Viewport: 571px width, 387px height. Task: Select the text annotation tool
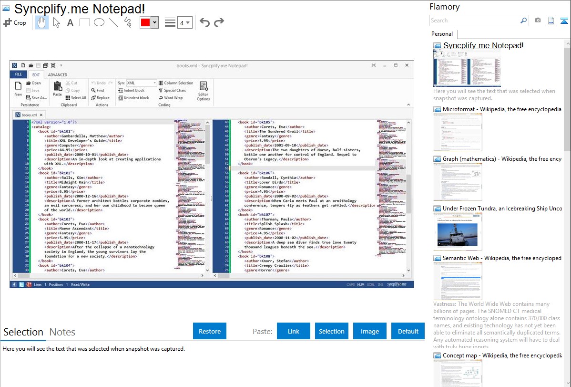[x=70, y=22]
